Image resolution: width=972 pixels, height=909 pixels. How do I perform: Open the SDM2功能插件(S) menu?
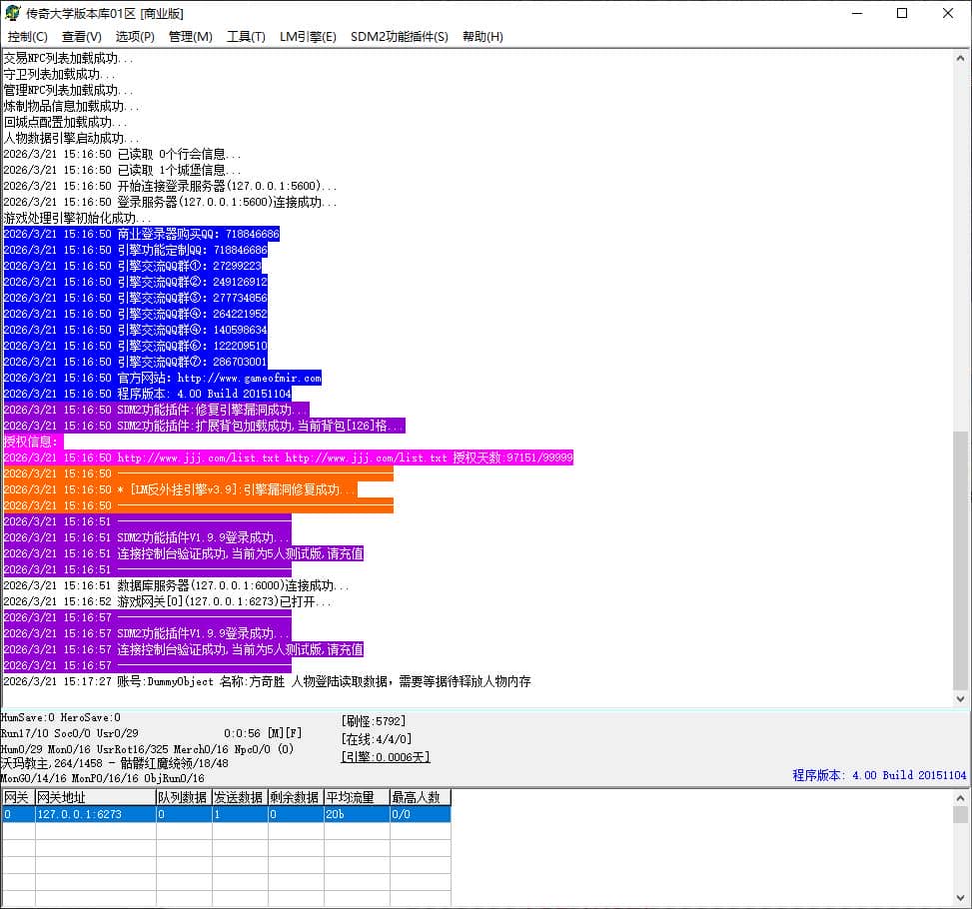click(399, 37)
